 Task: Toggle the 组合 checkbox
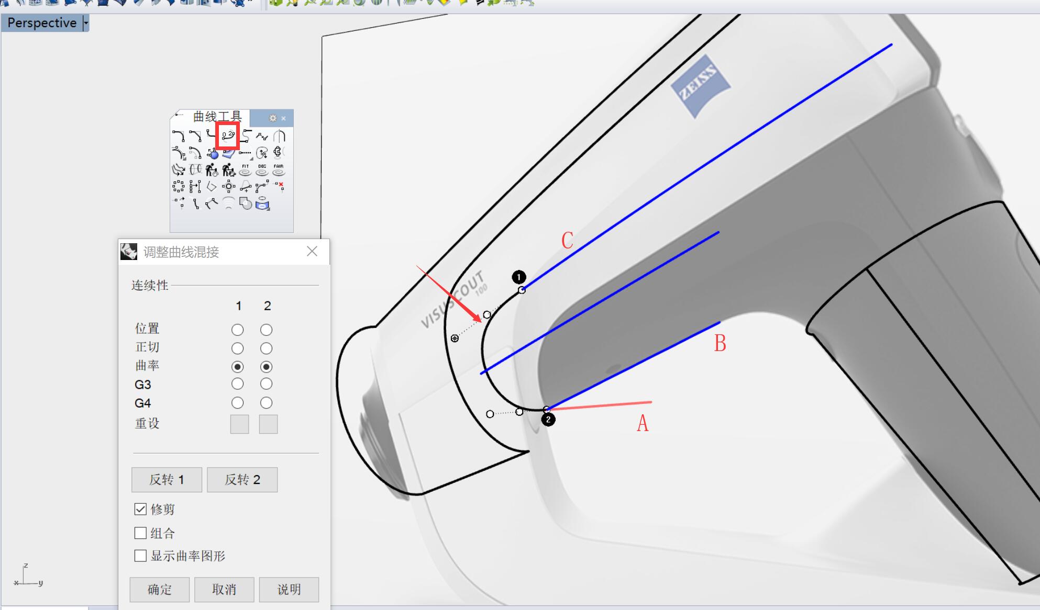pyautogui.click(x=140, y=533)
